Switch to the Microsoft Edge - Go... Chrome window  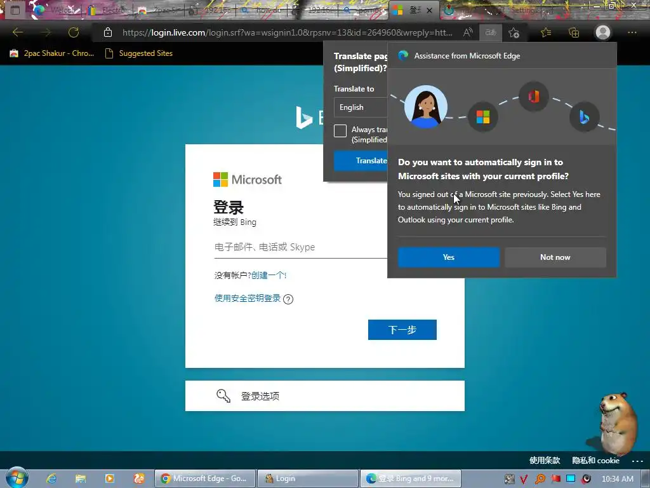205,478
